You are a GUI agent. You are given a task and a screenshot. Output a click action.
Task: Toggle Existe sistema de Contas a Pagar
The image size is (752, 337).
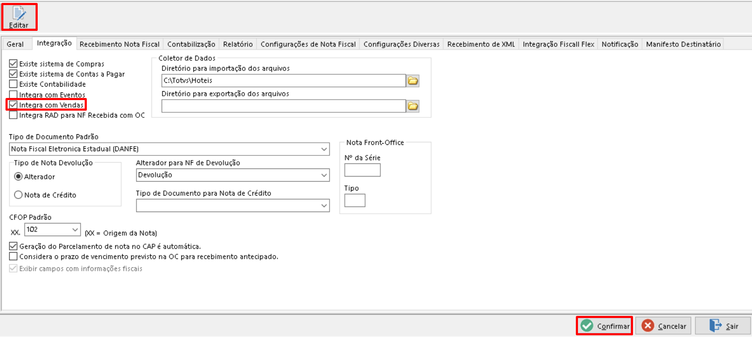point(14,74)
